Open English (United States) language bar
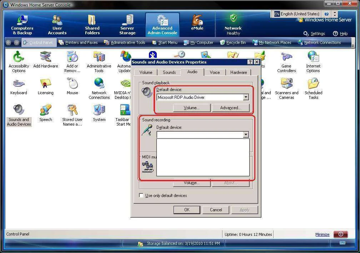Image resolution: width=360 pixels, height=253 pixels. tap(296, 14)
